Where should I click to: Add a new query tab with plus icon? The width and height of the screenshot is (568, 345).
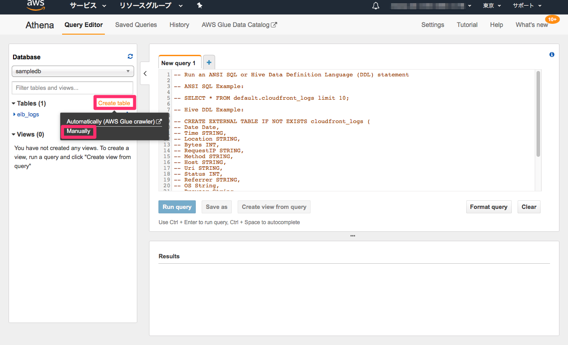[209, 62]
